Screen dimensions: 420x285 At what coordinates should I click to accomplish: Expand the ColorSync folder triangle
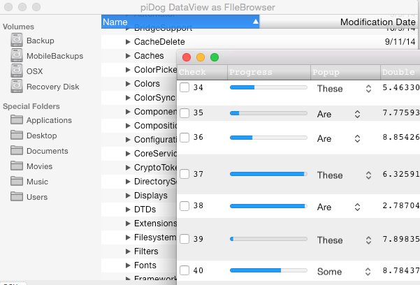click(128, 98)
